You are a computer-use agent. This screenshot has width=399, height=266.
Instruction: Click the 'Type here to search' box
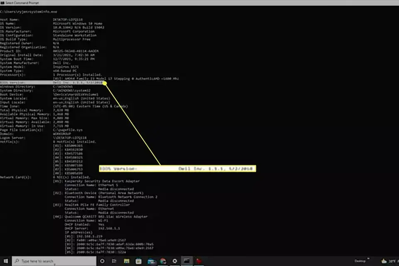[x=54, y=261]
